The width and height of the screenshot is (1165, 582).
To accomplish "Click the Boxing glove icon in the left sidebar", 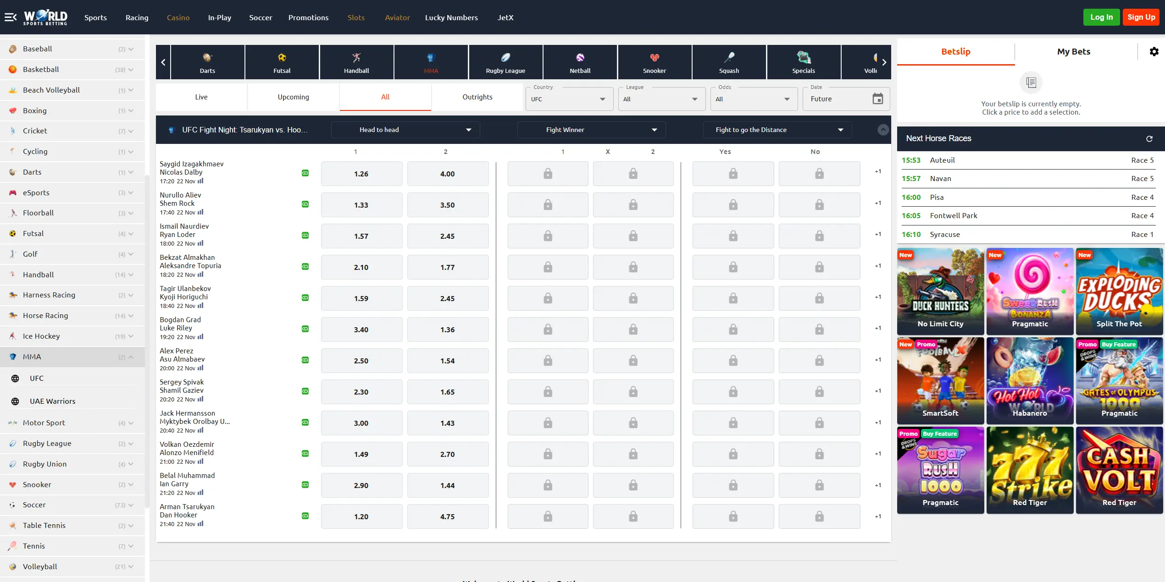I will pos(12,110).
